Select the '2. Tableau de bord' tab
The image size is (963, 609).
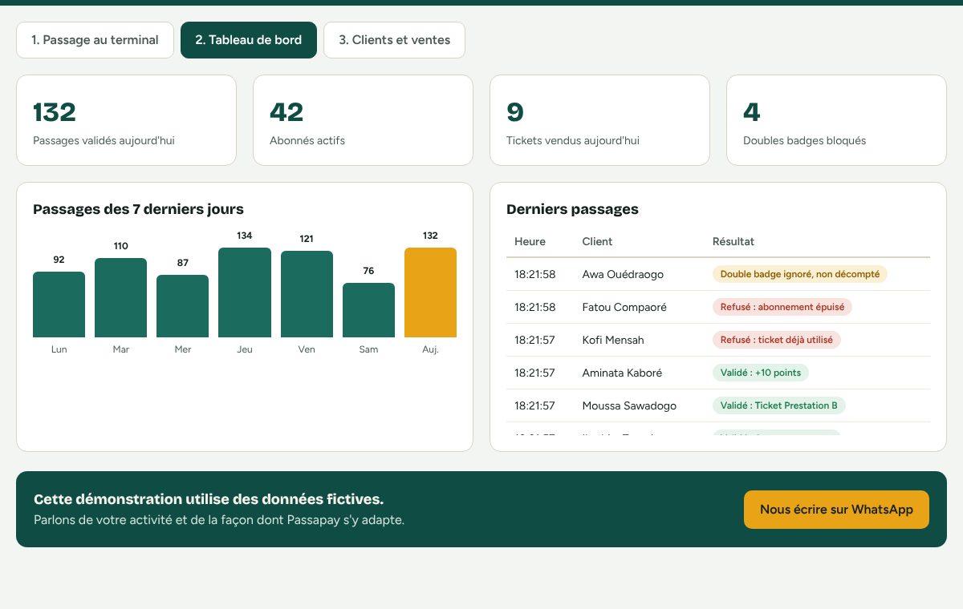coord(249,40)
